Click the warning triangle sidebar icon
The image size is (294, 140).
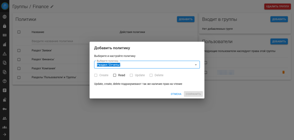click(4, 54)
